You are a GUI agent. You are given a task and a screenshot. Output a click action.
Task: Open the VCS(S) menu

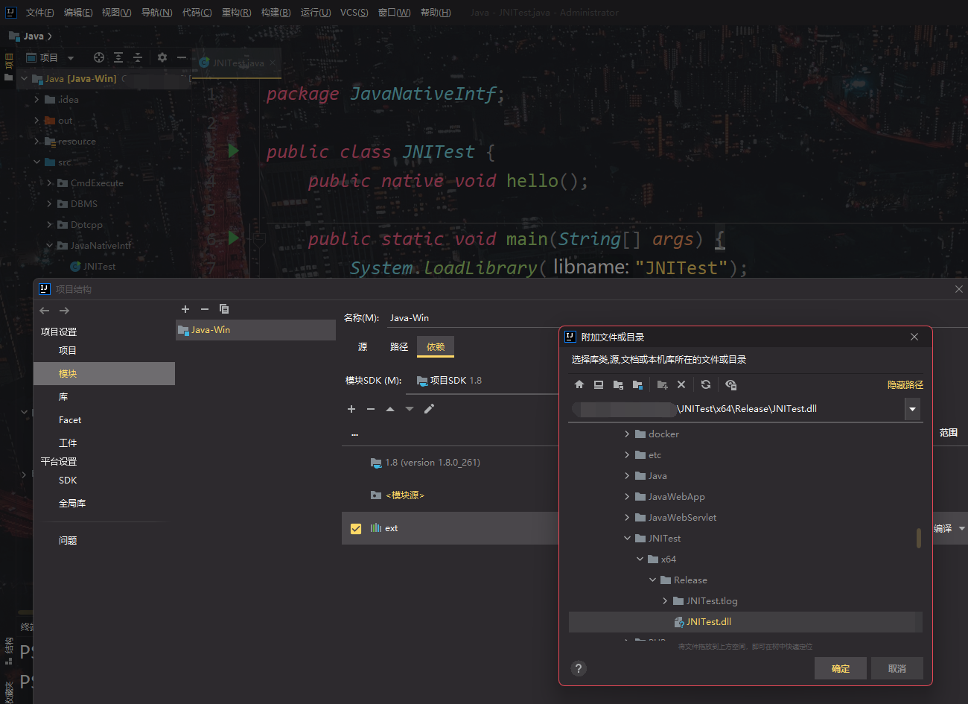(x=354, y=13)
